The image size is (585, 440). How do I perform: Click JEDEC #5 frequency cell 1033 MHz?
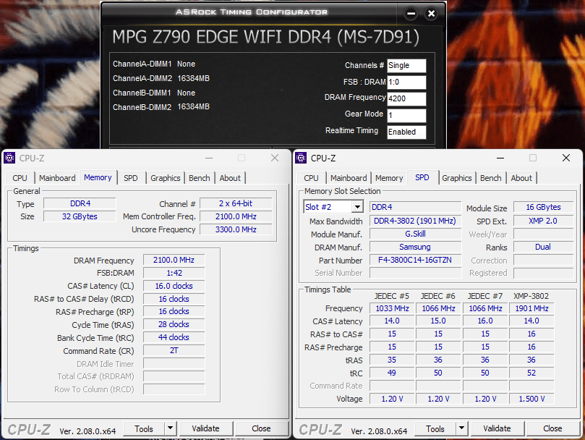coord(392,308)
